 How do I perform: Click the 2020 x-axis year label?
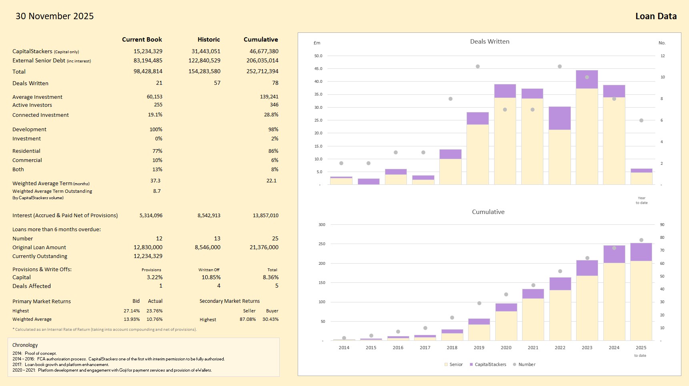click(506, 348)
